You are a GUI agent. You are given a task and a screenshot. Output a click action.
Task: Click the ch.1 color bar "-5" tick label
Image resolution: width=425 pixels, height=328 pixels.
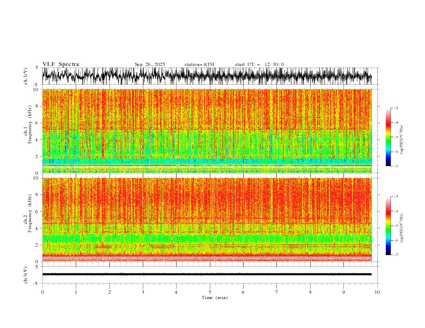pyautogui.click(x=395, y=137)
